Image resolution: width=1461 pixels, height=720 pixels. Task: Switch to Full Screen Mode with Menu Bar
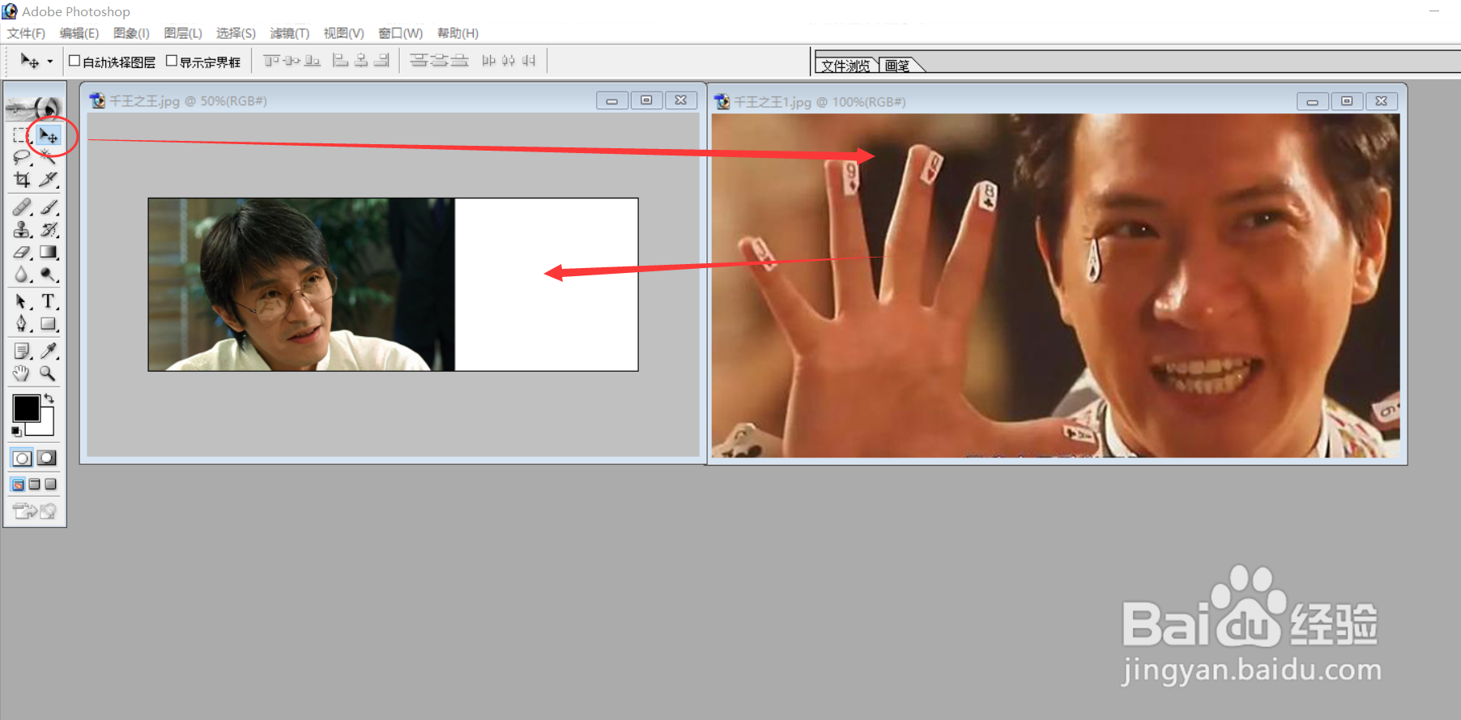[x=34, y=484]
